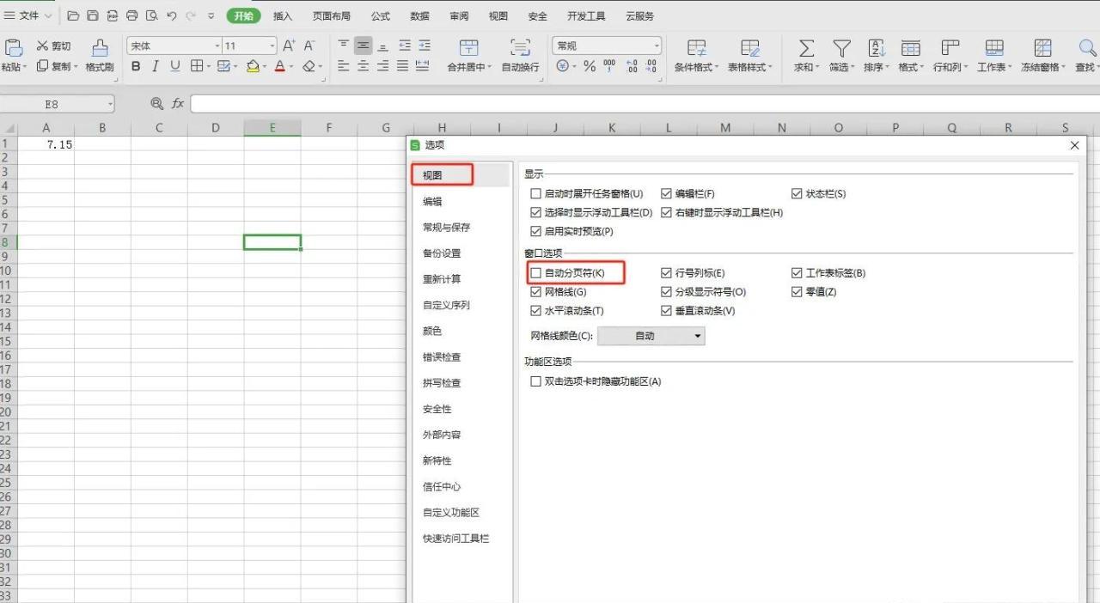Screen dimensions: 1100x603
Task: Click the 排序 sort icon
Action: [x=877, y=48]
